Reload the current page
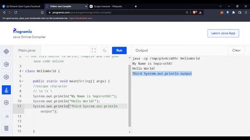 coord(16,12)
